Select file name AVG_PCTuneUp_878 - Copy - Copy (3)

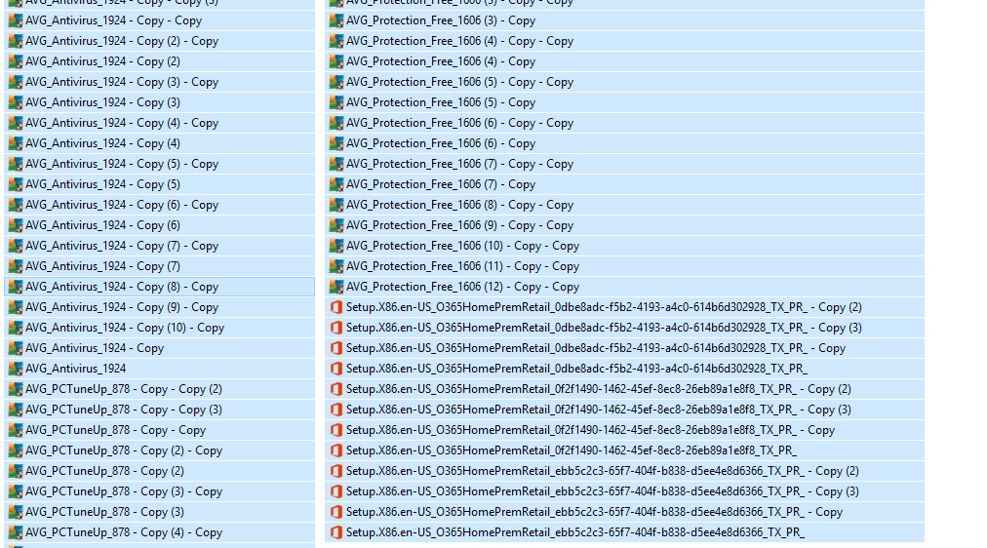click(x=124, y=410)
